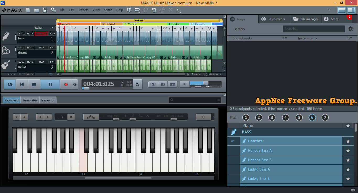This screenshot has height=193, width=358.
Task: Open the Effects menu
Action: 83,10
